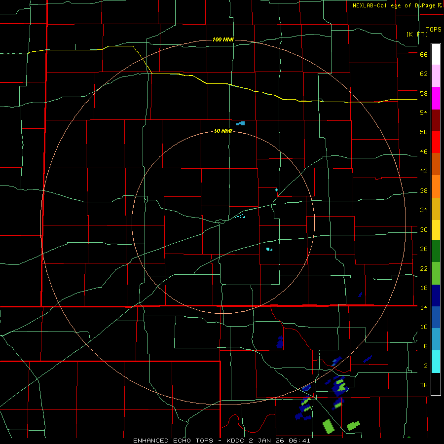
Task: Click the '58' legend value
Action: tap(424, 93)
